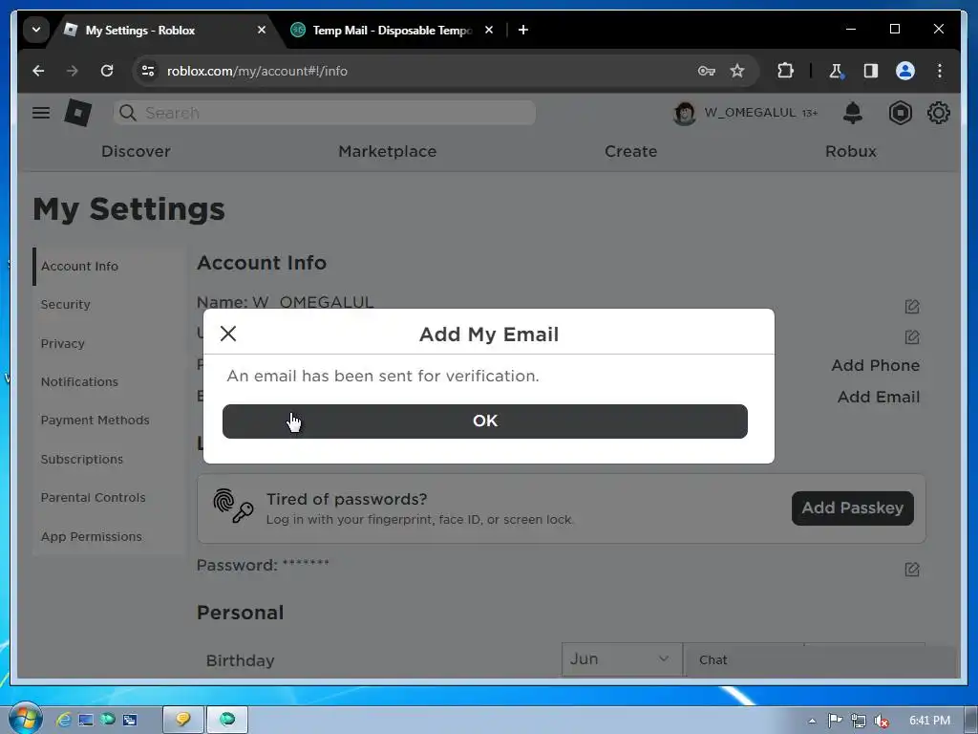Open the birthday month Jun dropdown

621,659
